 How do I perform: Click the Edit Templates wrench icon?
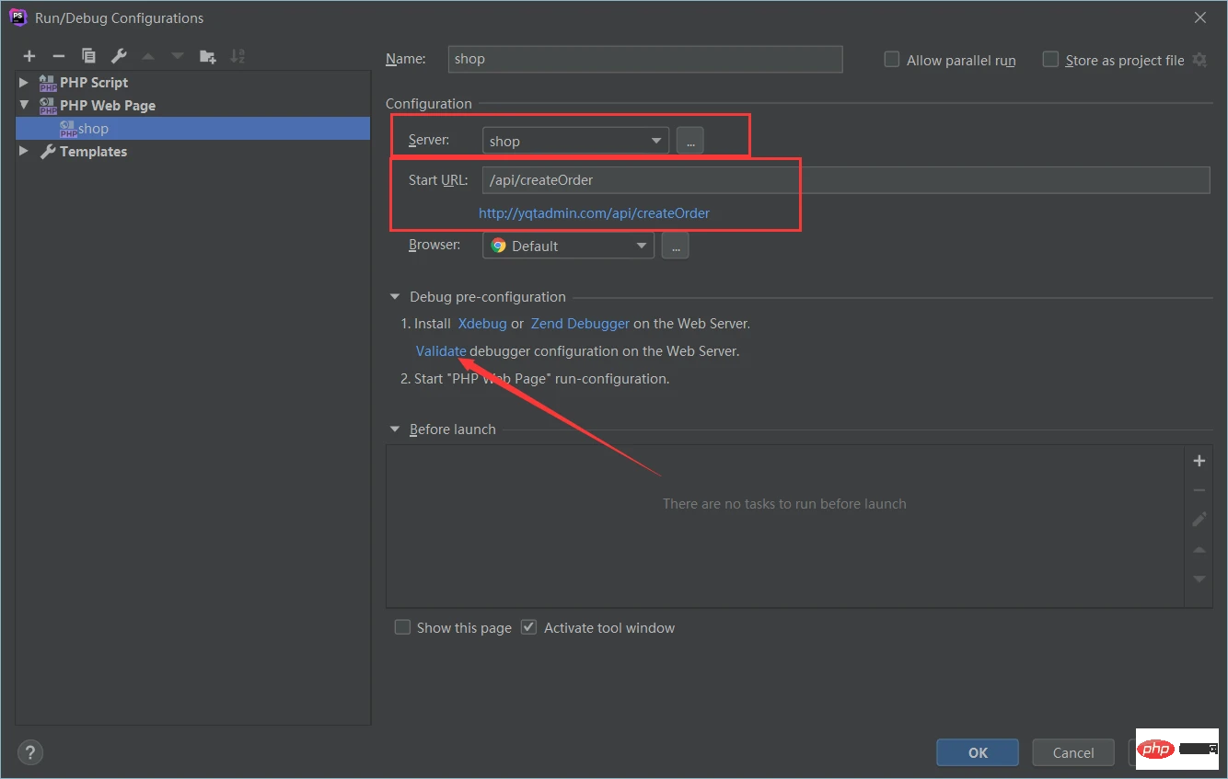tap(118, 56)
